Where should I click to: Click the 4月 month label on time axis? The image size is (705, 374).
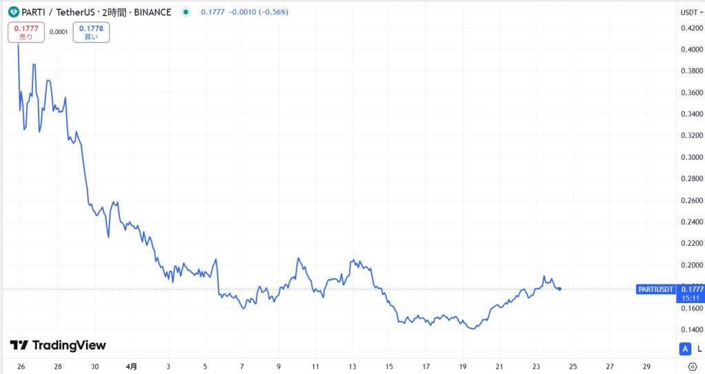click(x=131, y=366)
